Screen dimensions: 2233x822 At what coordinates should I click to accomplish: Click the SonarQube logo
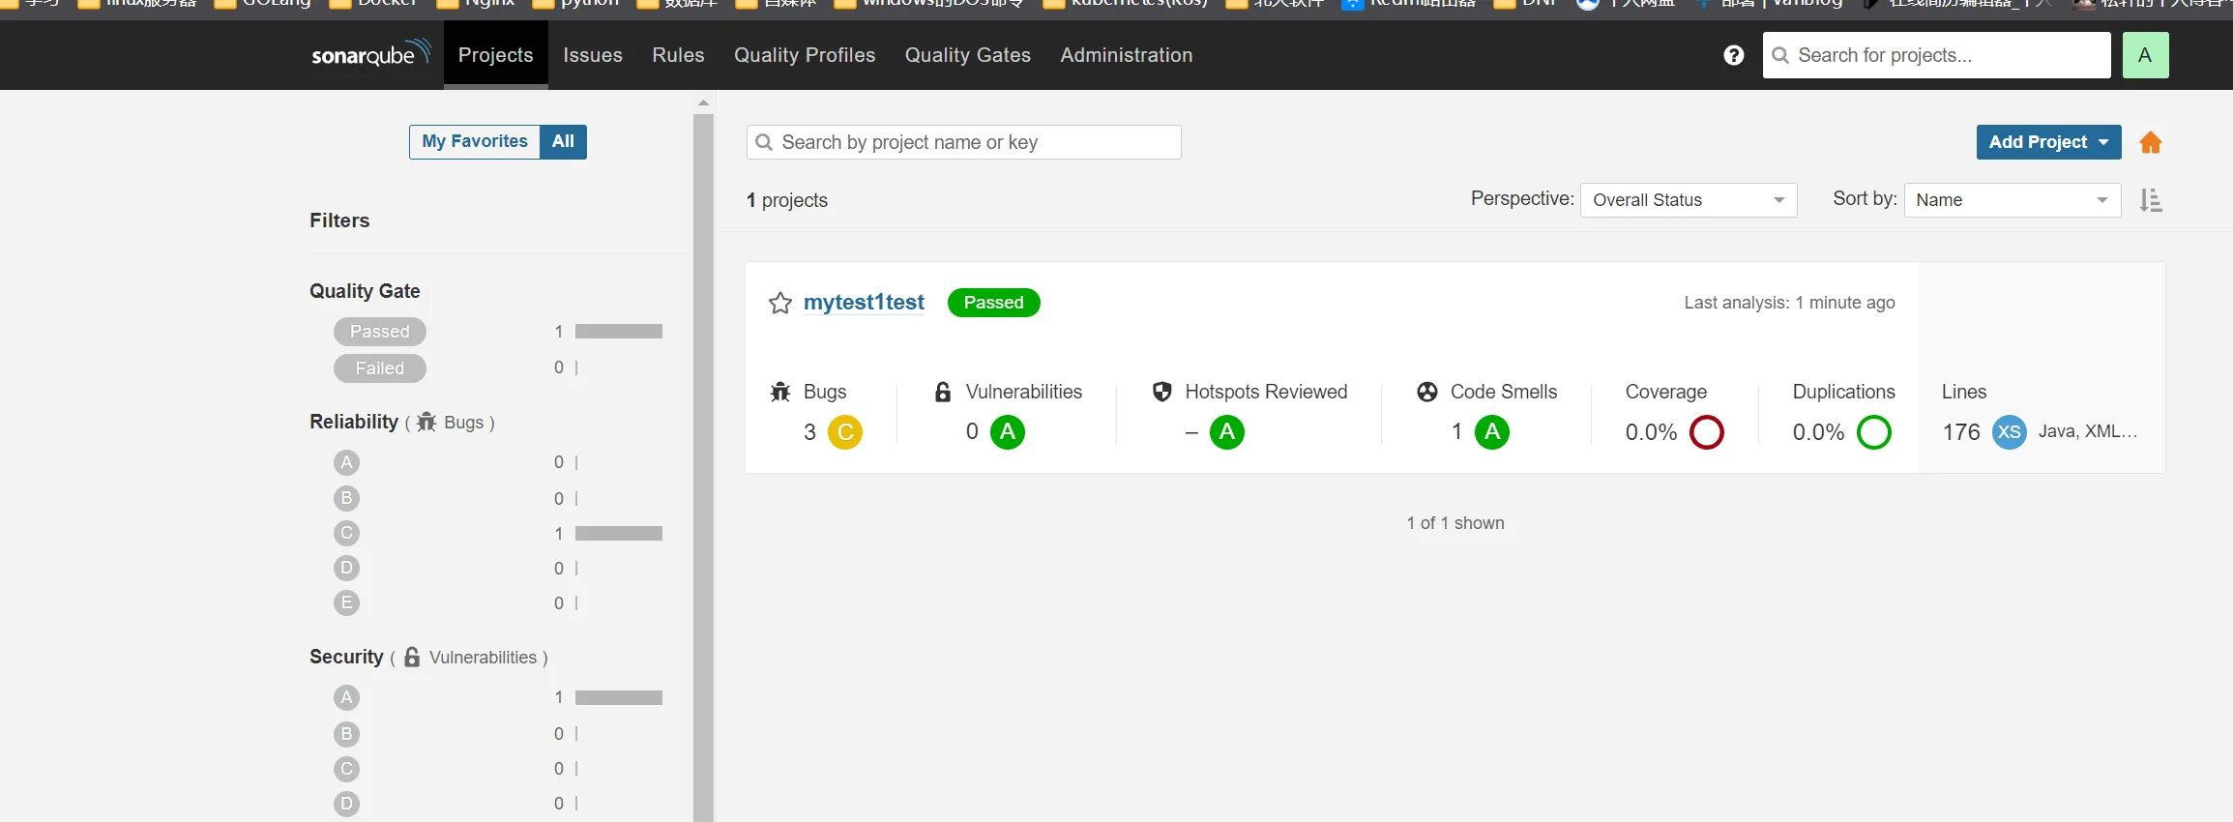click(370, 54)
